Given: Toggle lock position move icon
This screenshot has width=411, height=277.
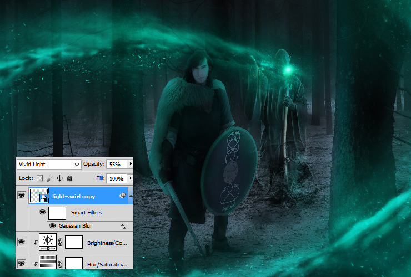Looking at the screenshot, I should tap(60, 178).
